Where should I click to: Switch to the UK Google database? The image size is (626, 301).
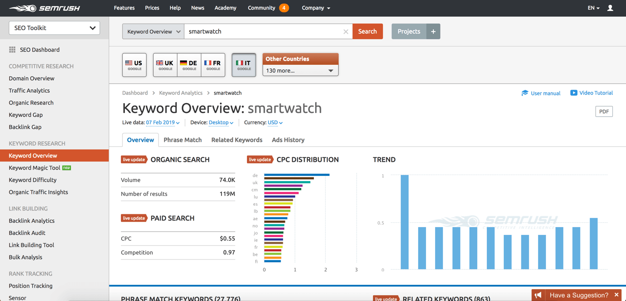165,65
